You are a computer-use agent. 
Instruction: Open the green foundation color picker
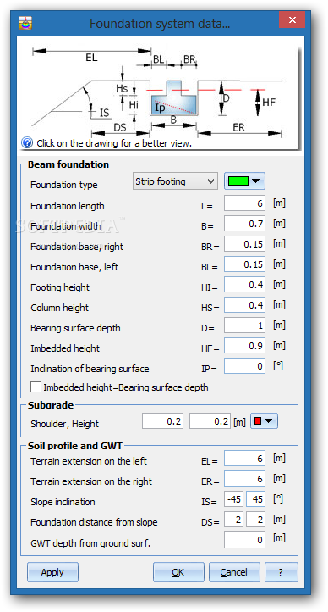[244, 181]
